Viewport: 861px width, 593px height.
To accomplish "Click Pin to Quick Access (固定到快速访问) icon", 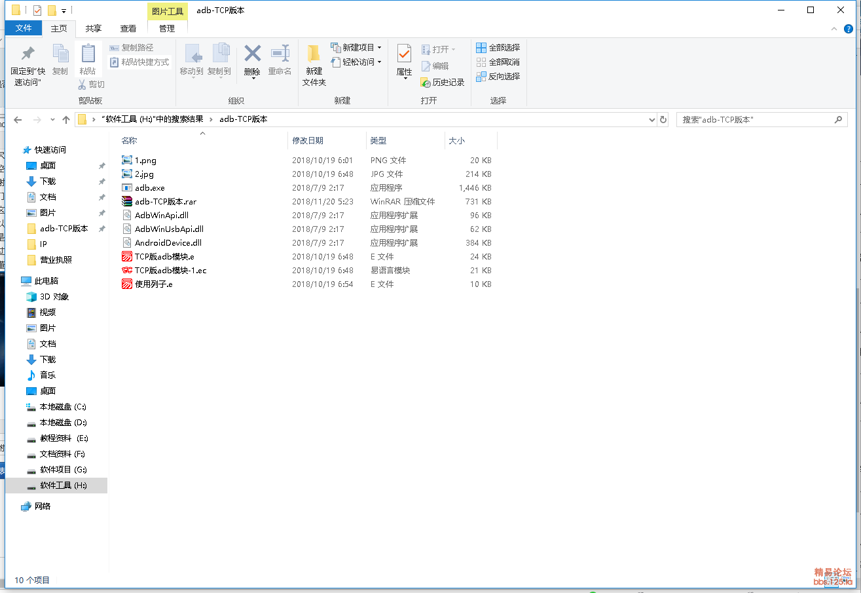I will click(x=27, y=55).
